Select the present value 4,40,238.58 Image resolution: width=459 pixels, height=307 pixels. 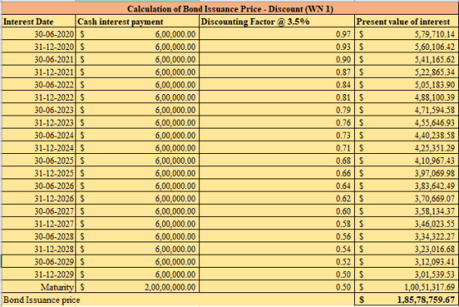point(407,135)
